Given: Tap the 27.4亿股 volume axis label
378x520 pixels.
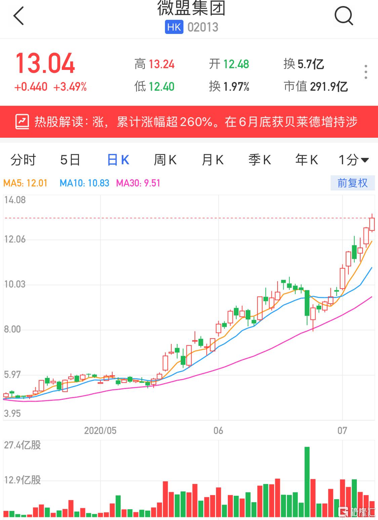Looking at the screenshot, I should click(x=23, y=445).
